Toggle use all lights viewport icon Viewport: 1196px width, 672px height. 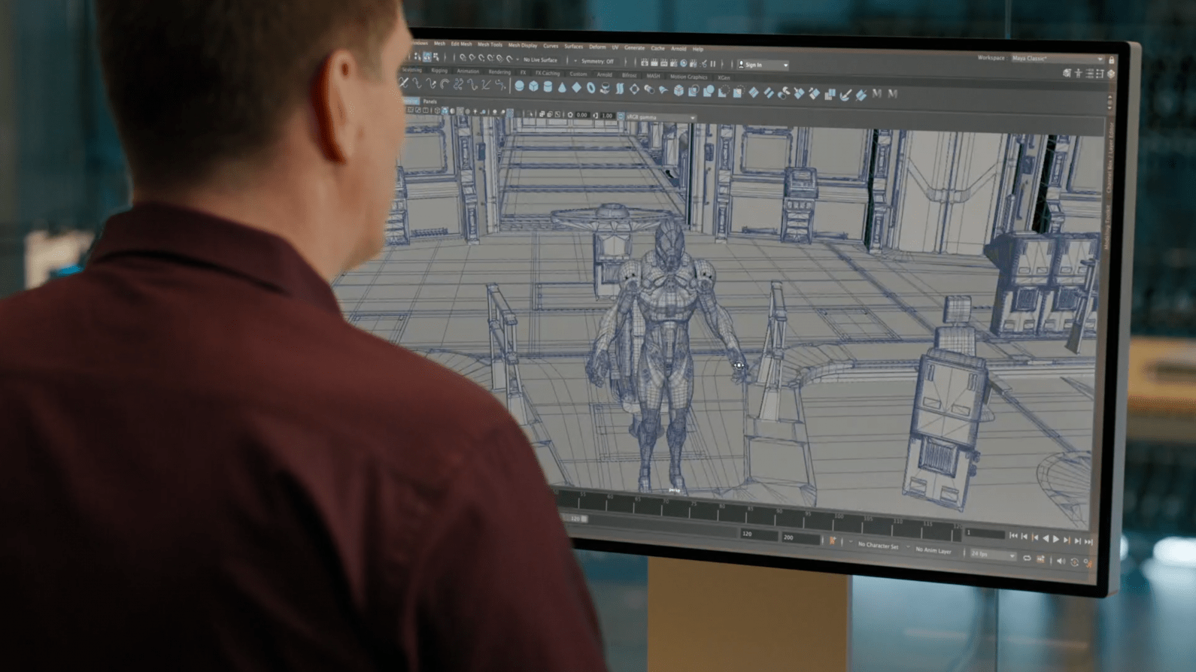(475, 111)
